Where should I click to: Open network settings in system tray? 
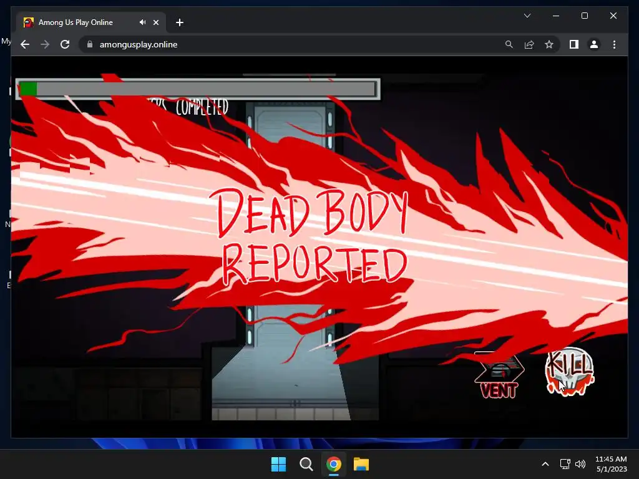pos(565,464)
